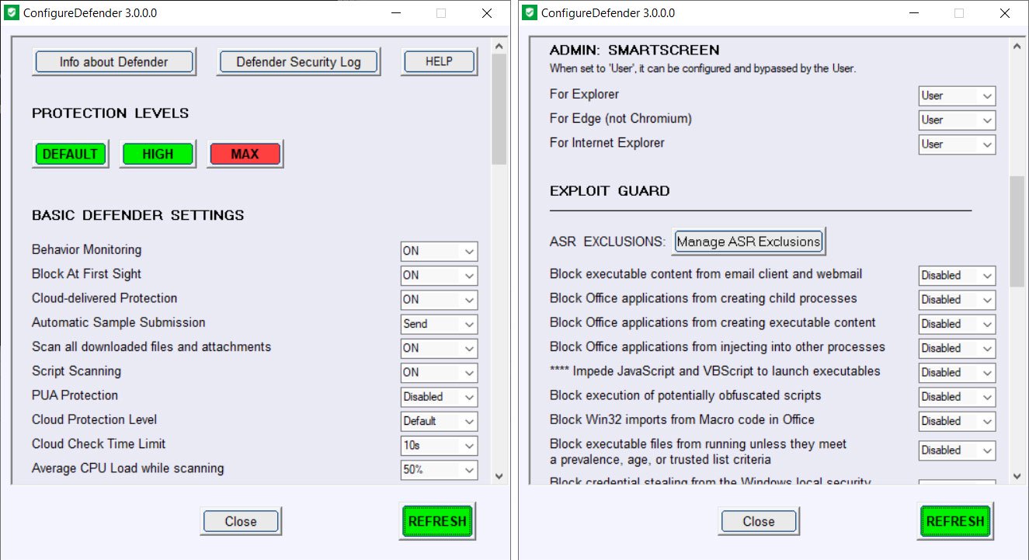Open the Behavior Monitoring dropdown
Screen dimensions: 1029x560
(439, 252)
